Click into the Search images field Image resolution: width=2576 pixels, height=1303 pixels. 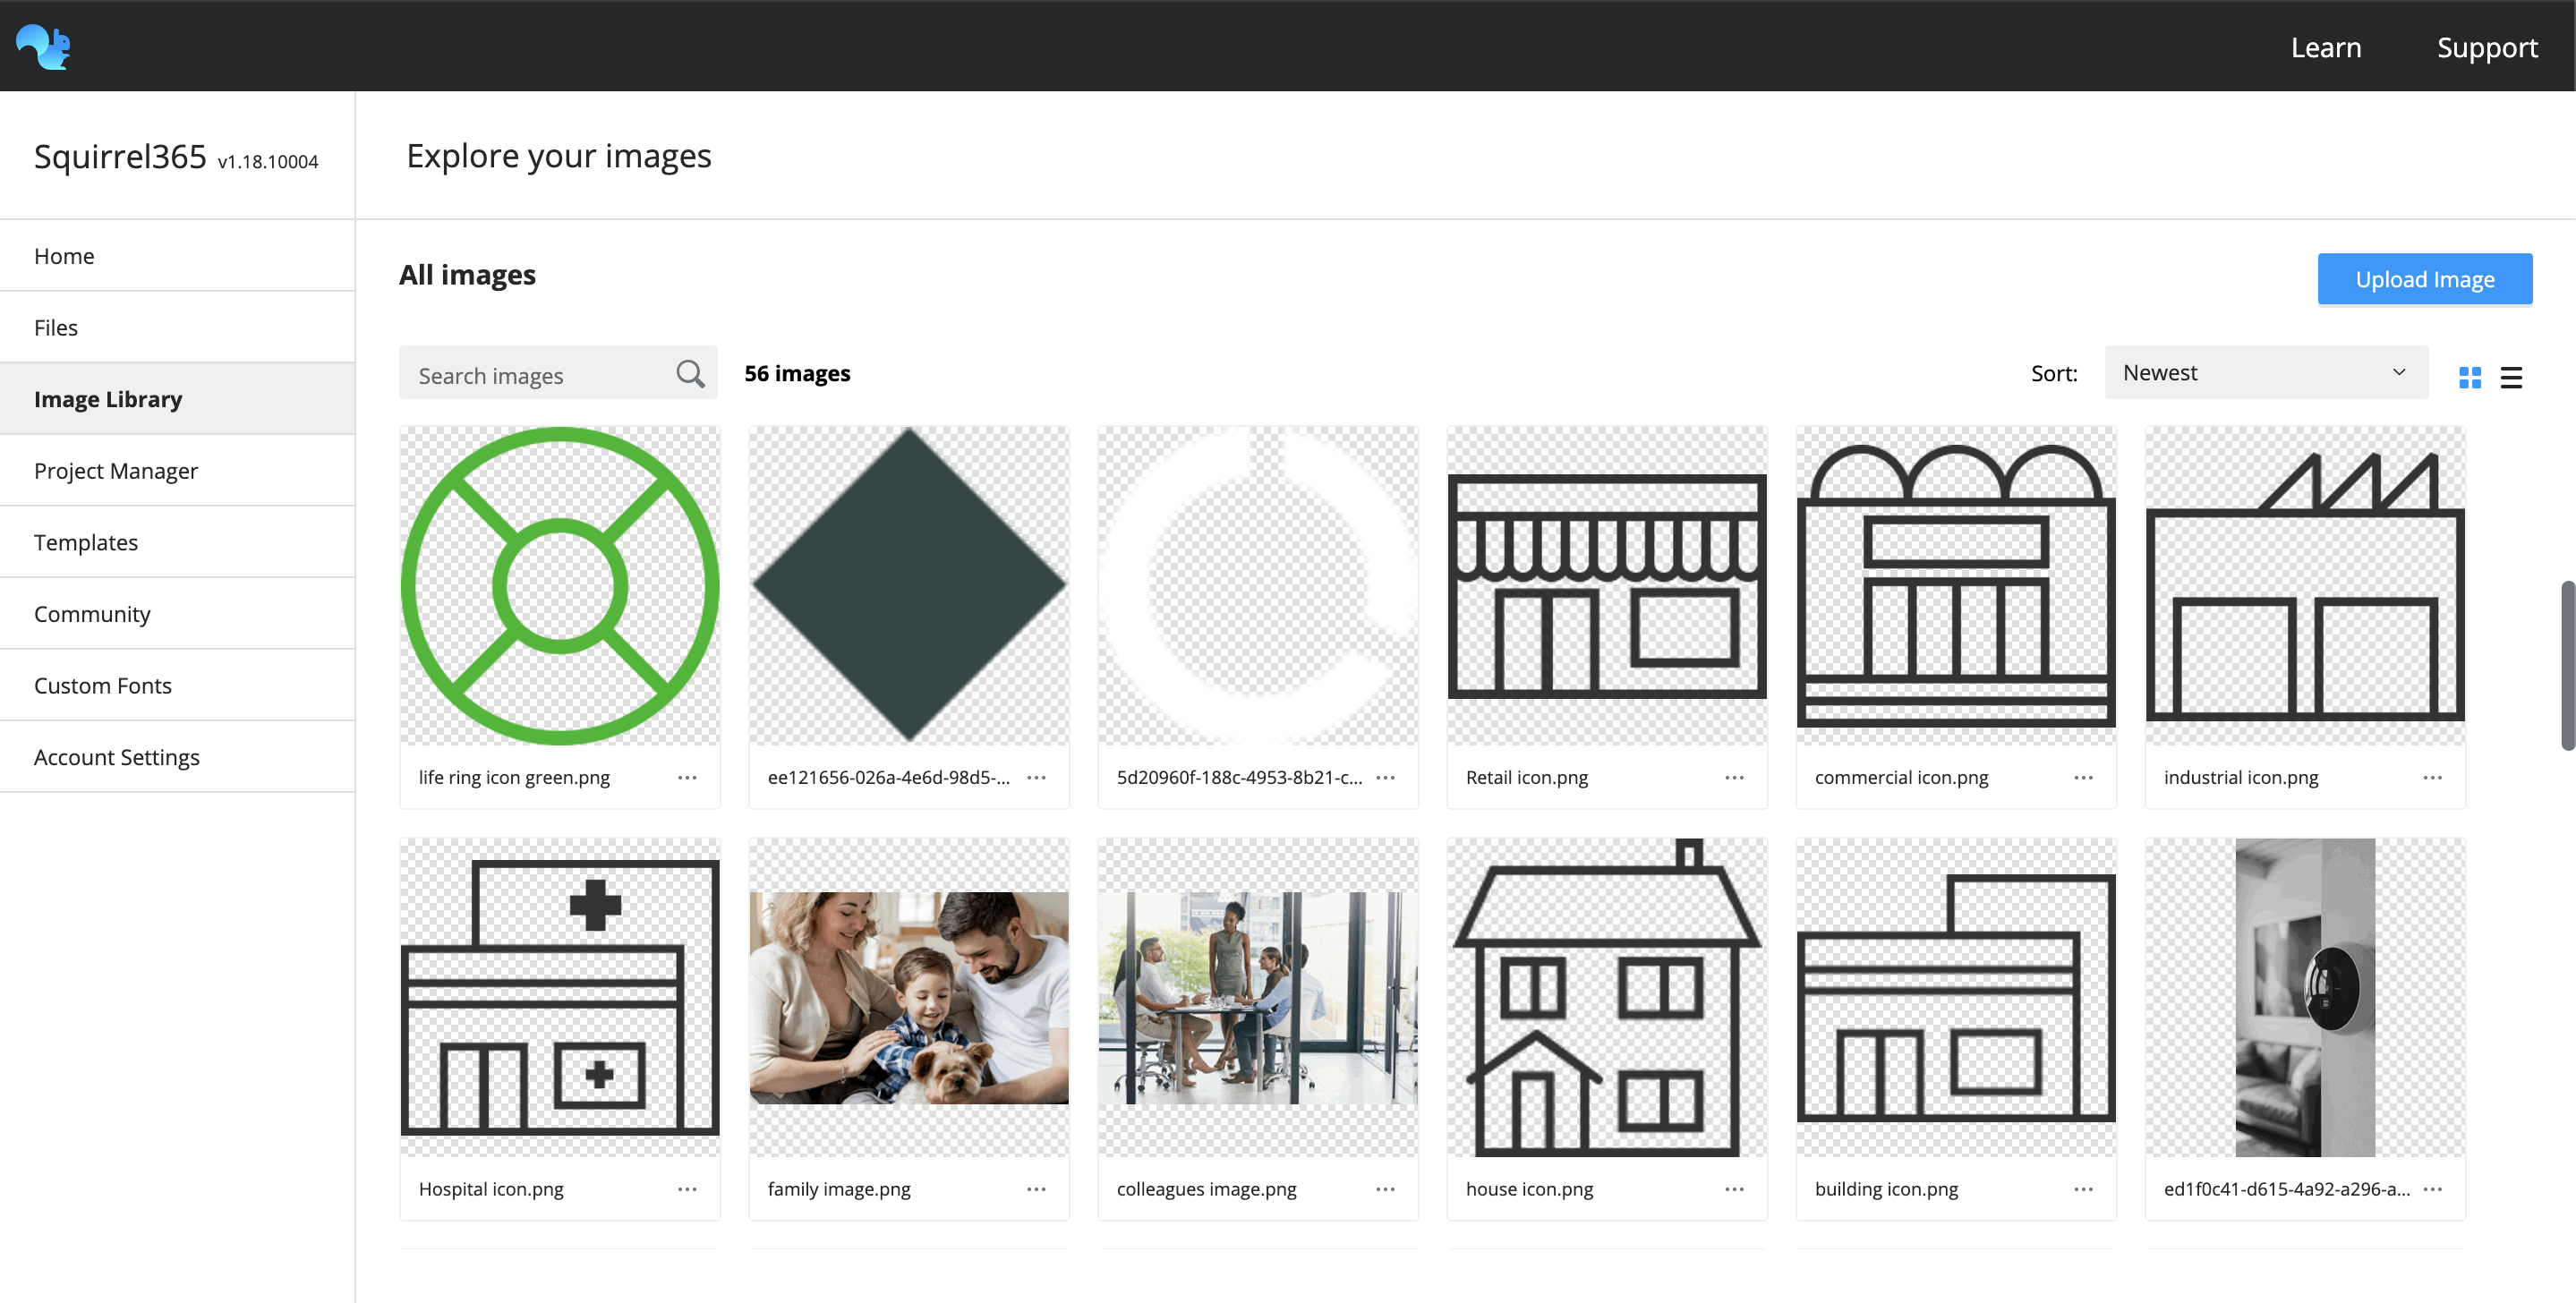point(520,373)
